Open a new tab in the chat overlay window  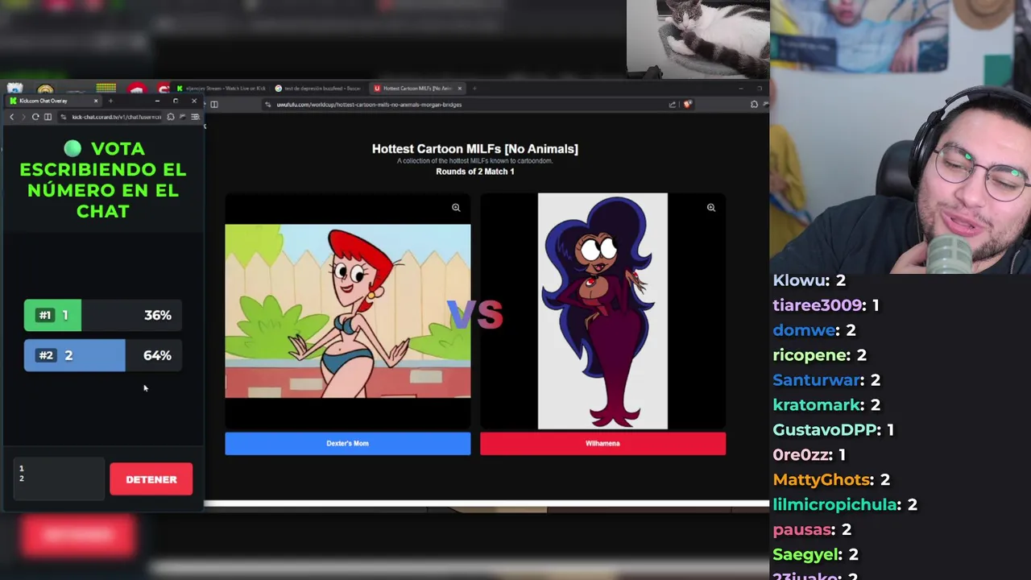click(x=110, y=101)
